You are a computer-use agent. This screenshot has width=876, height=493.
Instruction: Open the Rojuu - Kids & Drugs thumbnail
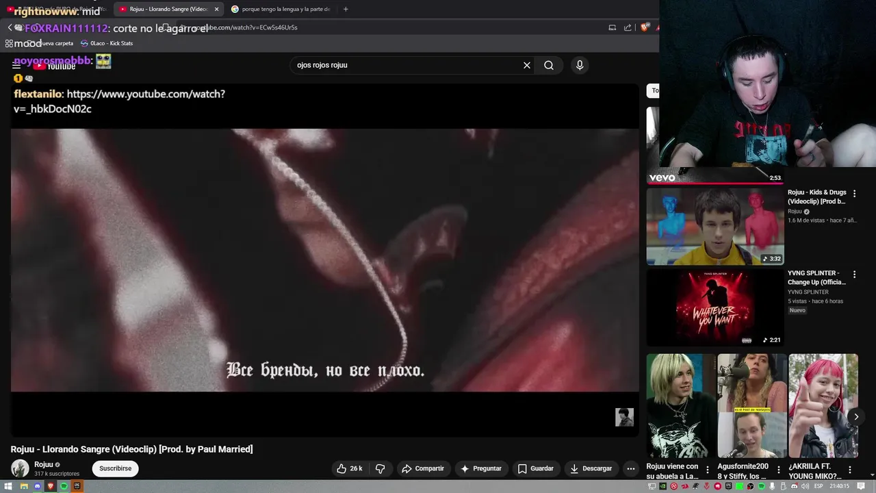[715, 227]
